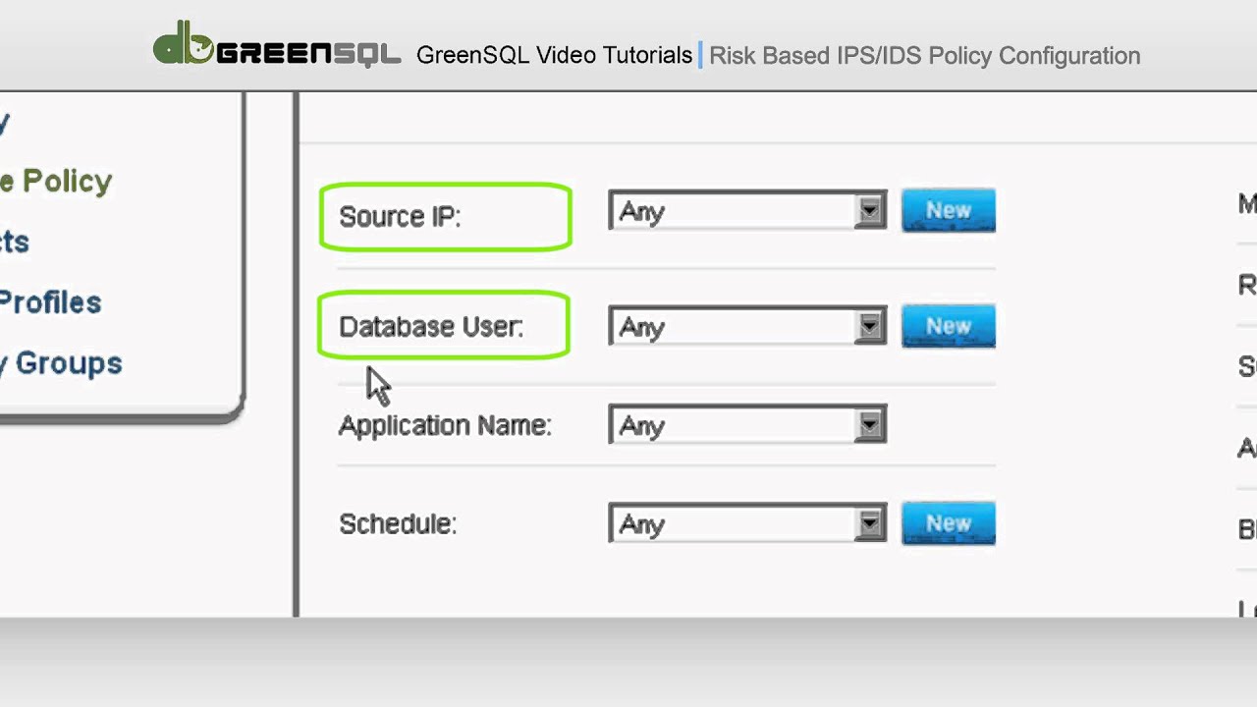Select the Policy item in the sidebar
This screenshot has height=707, width=1257.
point(56,182)
